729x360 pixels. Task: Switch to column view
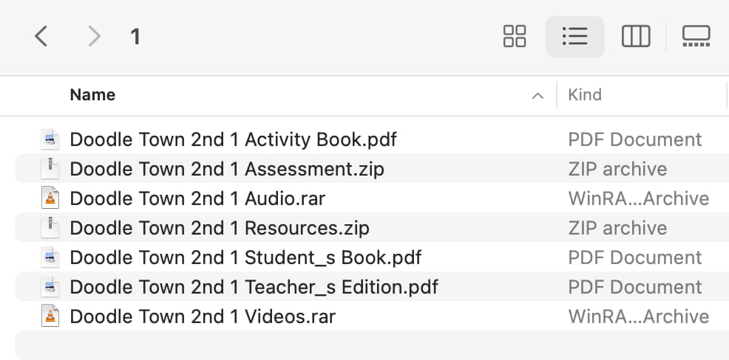[636, 36]
